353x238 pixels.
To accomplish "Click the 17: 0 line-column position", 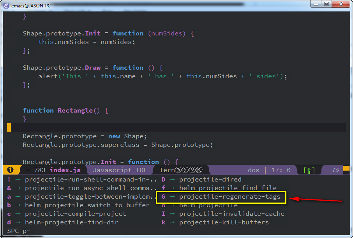I will coord(281,170).
